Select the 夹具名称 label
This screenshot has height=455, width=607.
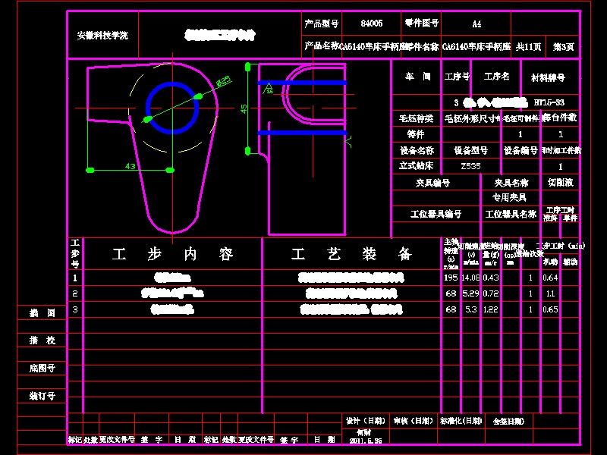[511, 183]
